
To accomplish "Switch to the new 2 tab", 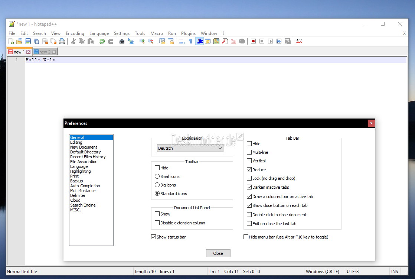I will [x=45, y=52].
